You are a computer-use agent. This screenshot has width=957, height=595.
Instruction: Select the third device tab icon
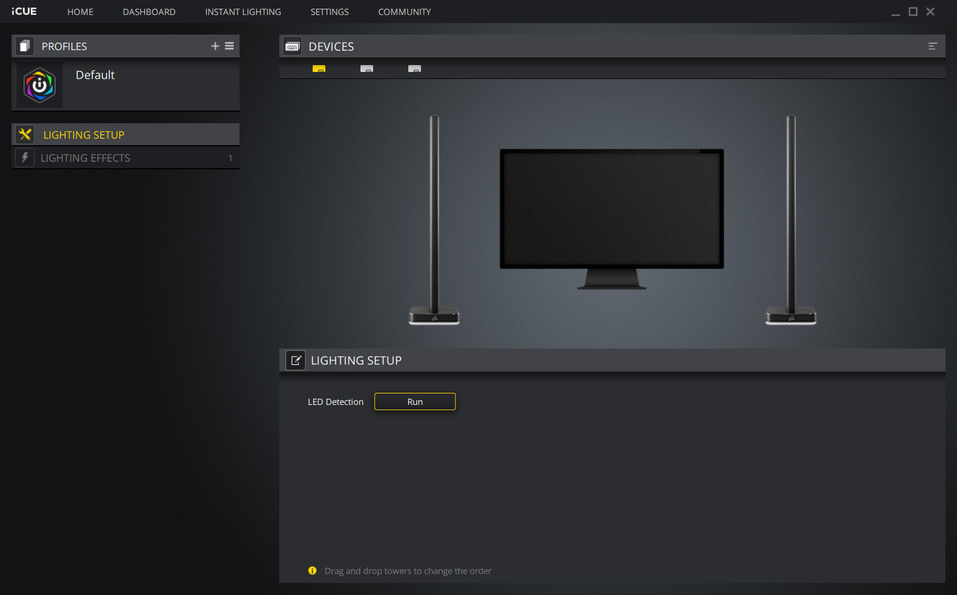tap(415, 69)
